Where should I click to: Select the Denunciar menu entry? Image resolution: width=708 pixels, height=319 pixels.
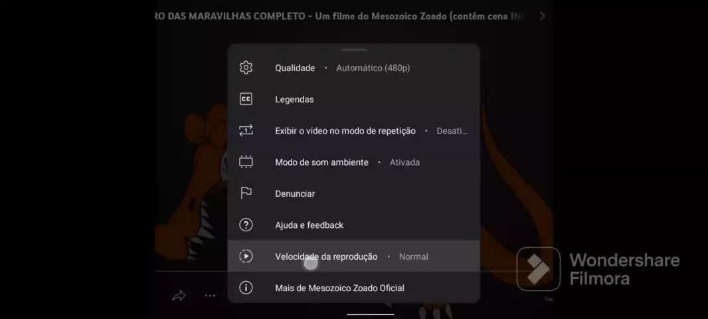[x=353, y=193]
